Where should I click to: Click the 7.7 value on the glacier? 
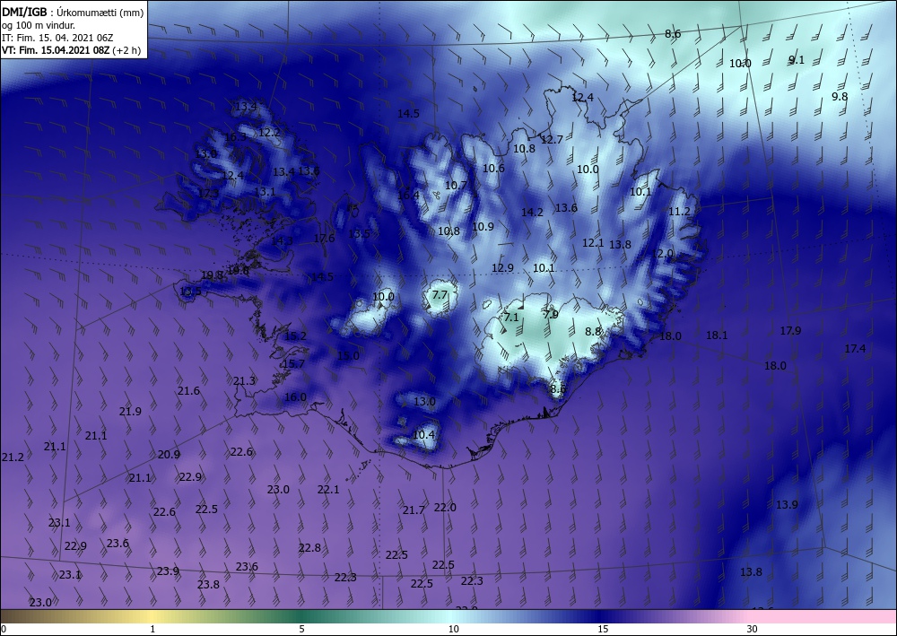pos(440,295)
